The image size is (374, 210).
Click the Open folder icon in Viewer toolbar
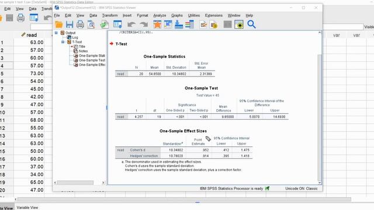pyautogui.click(x=58, y=24)
